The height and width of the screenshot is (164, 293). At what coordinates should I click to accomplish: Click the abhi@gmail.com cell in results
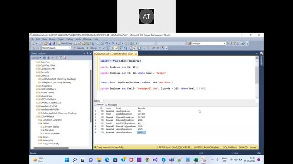pos(123,111)
